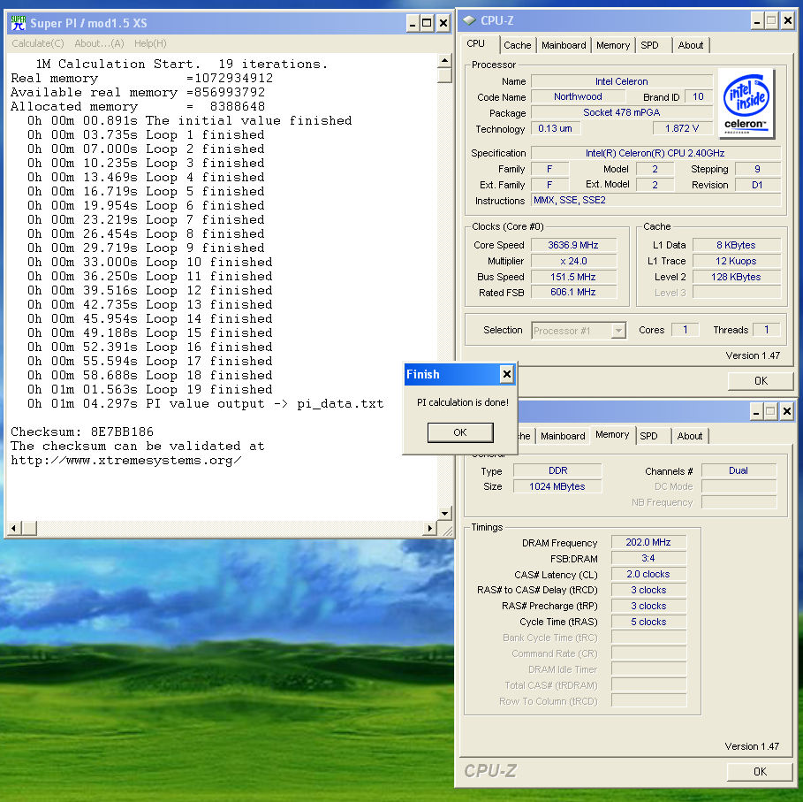Click the L1 Trace value 12 Kuops
Screen dimensions: 803x802
click(x=737, y=261)
